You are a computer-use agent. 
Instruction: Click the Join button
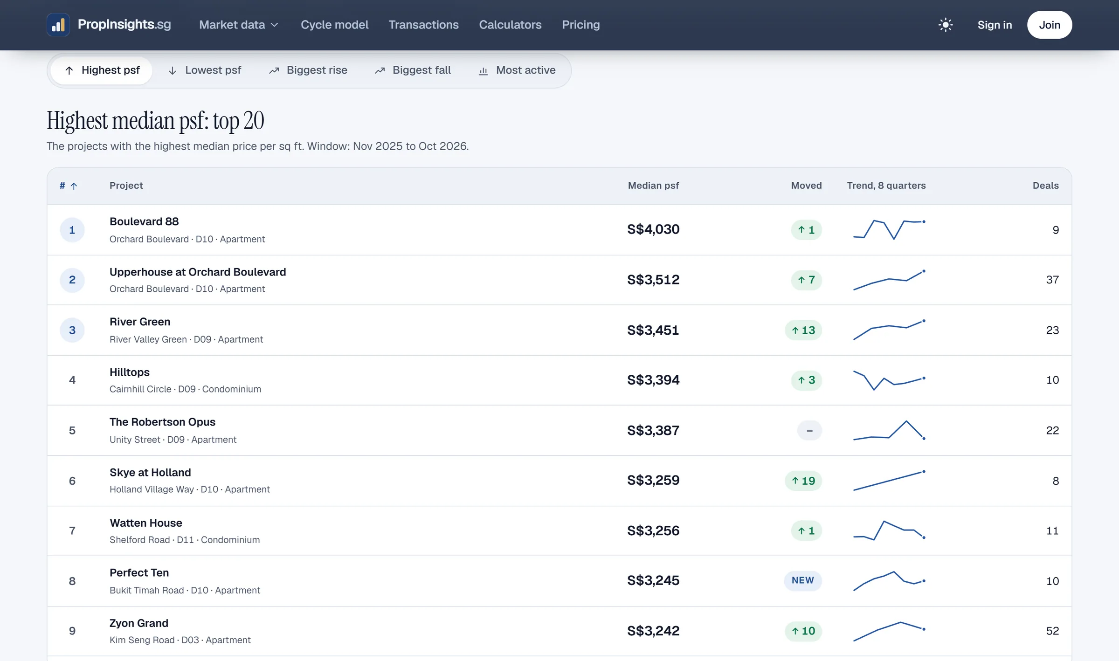point(1050,25)
